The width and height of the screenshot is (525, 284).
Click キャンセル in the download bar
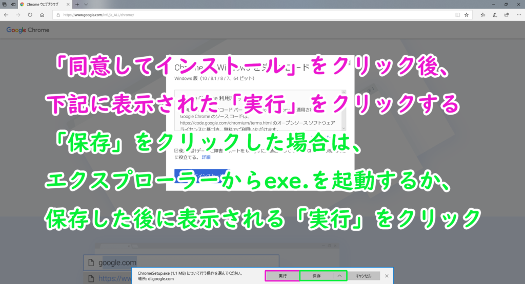pos(364,276)
